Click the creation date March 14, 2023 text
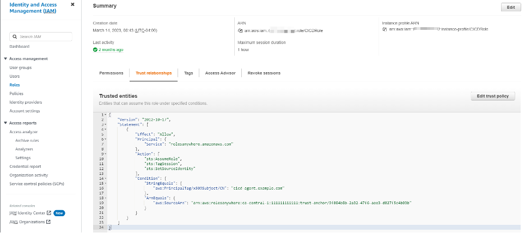525x233 pixels. click(125, 30)
